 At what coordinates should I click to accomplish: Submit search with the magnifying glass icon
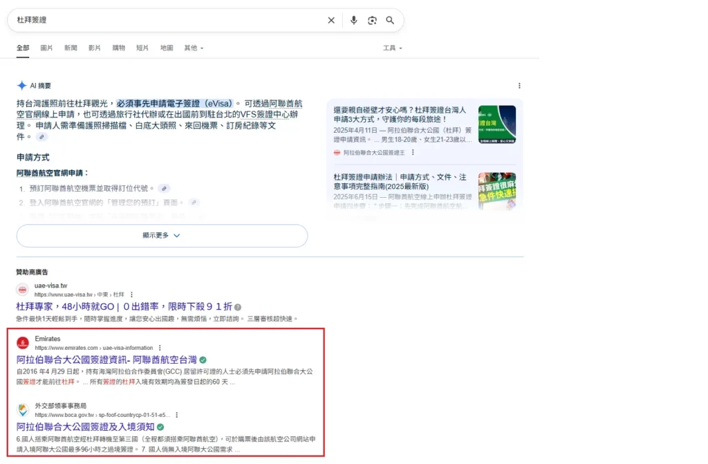(x=390, y=20)
